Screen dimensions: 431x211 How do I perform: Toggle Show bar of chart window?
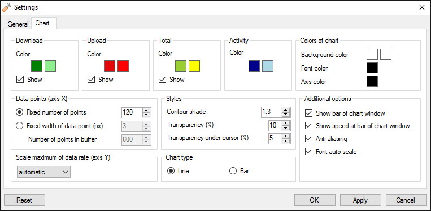coord(308,113)
